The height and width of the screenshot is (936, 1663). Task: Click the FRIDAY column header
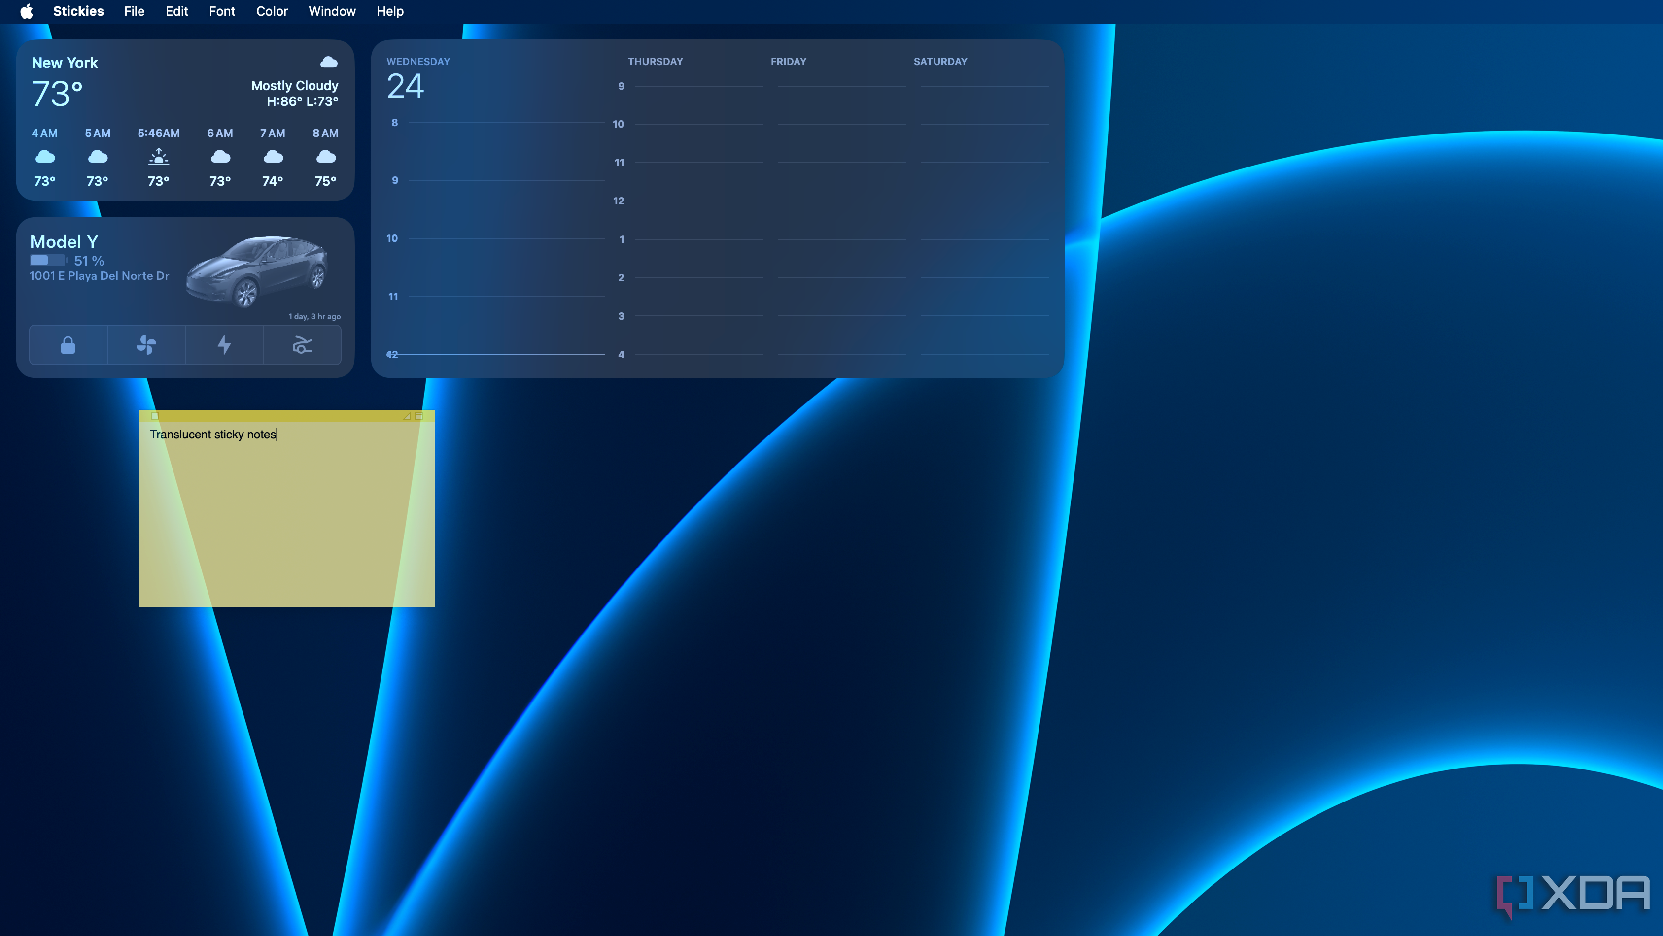tap(788, 62)
